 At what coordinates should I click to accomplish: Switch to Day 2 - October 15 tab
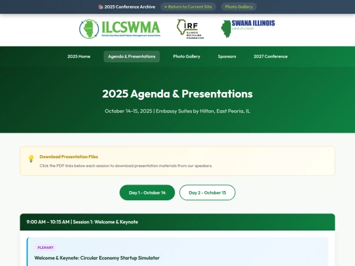[x=207, y=192]
